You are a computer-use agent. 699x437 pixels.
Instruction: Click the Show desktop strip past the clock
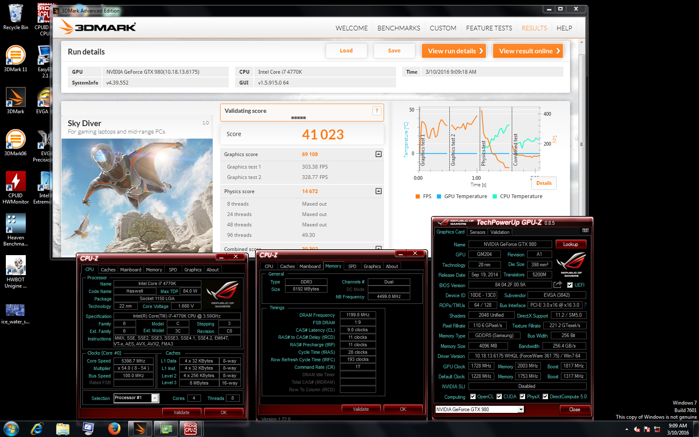pyautogui.click(x=696, y=429)
